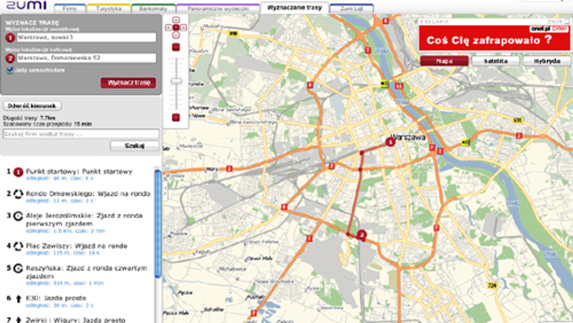The height and width of the screenshot is (323, 573).
Task: Click the red center button of the pan control
Action: tap(176, 28)
